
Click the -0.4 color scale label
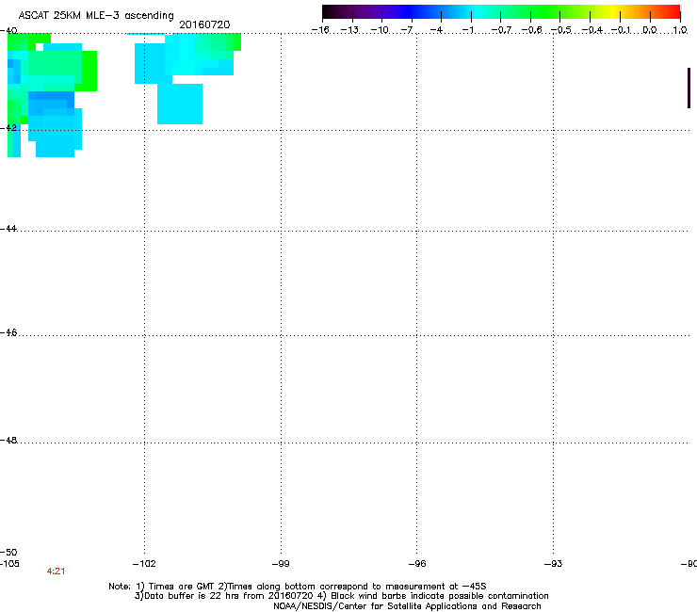click(592, 30)
